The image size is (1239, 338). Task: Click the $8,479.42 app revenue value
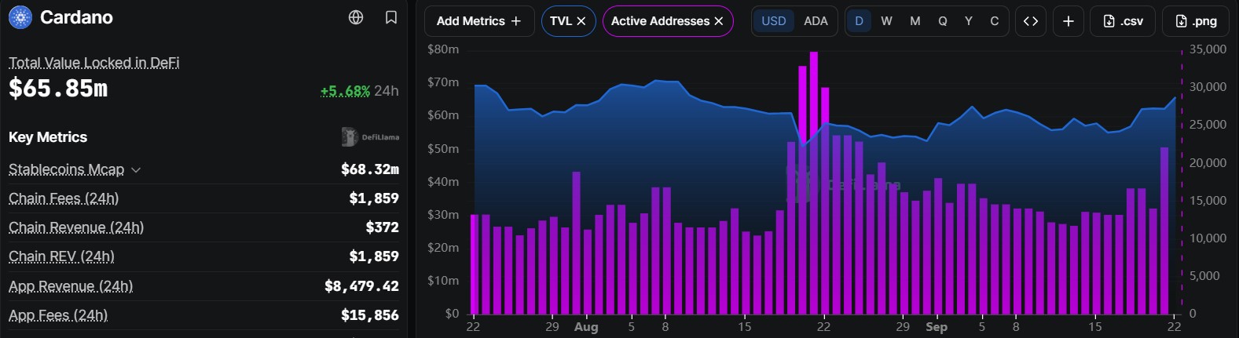coord(361,286)
